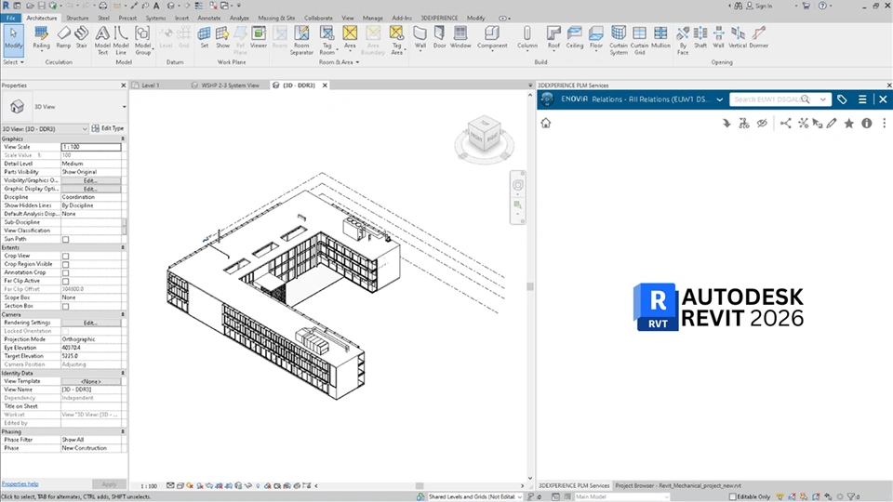Open the 3DEXPERIENCE ribbon tab
The height and width of the screenshot is (502, 893).
pyautogui.click(x=439, y=19)
